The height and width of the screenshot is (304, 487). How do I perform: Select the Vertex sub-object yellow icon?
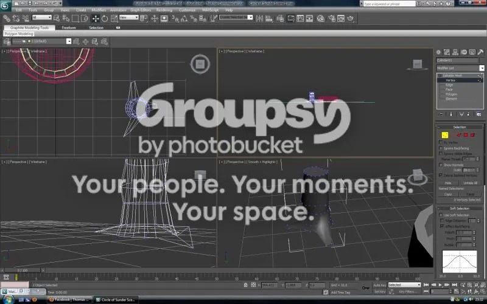pos(445,135)
